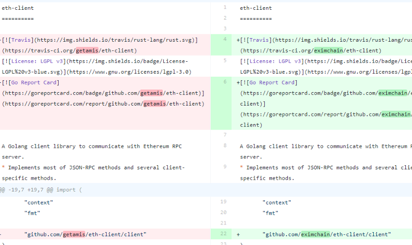This screenshot has height=245, width=412.
Task: Click the "fmt" import on the old-file side
Action: 32,213
